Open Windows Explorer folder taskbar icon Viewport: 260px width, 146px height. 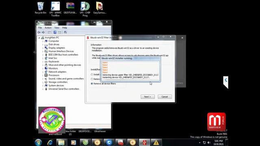click(61, 142)
